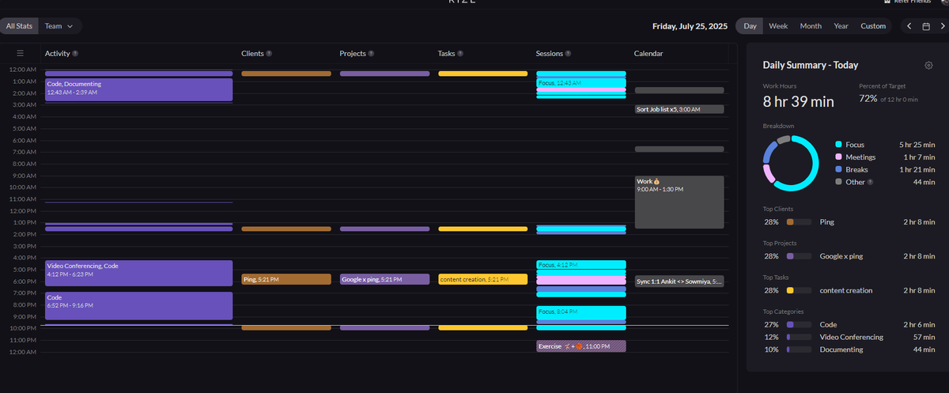949x393 pixels.
Task: Click the Breaks blue legend swatch
Action: click(838, 169)
